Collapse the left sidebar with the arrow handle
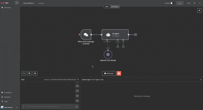Screen dimensions: 203x110 pyautogui.click(x=20, y=56)
